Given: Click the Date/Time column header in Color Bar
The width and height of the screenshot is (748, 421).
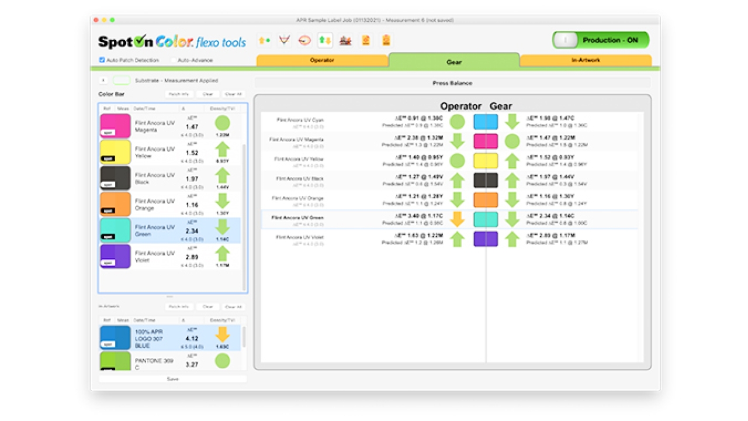Looking at the screenshot, I should point(155,108).
